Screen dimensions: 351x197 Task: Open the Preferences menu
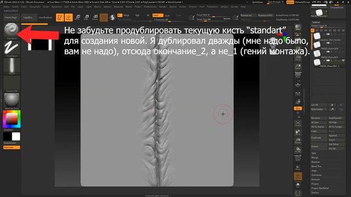point(150,7)
